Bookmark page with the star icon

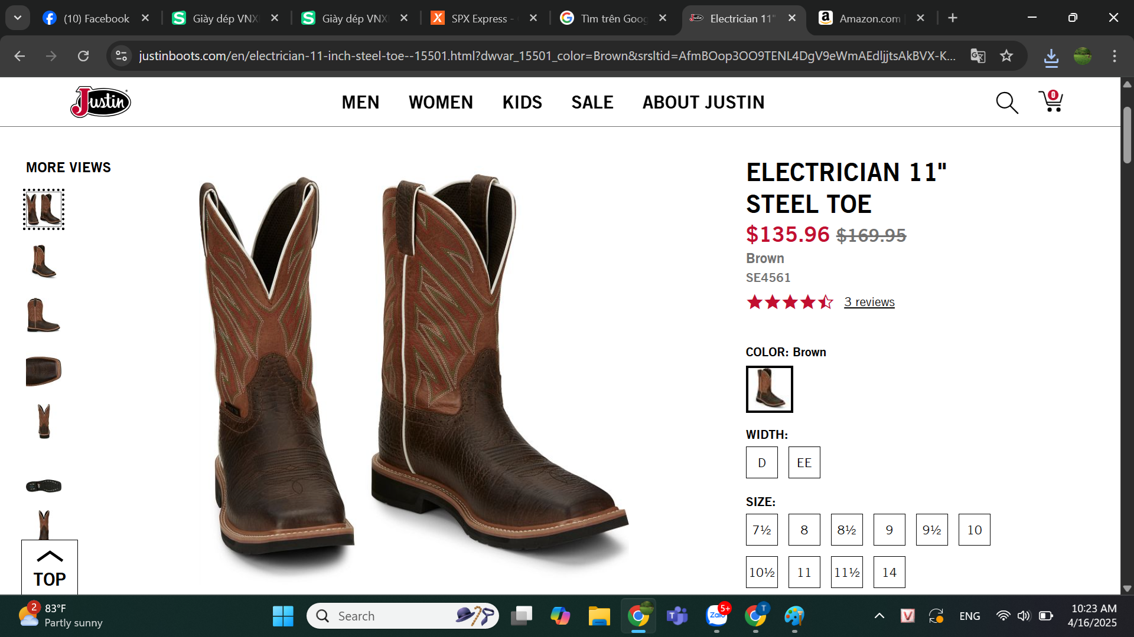click(1006, 56)
